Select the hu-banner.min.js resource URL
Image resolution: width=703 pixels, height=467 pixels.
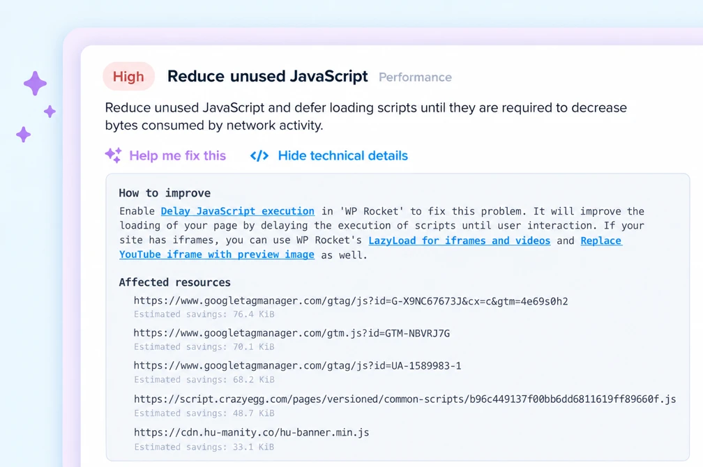click(x=252, y=432)
